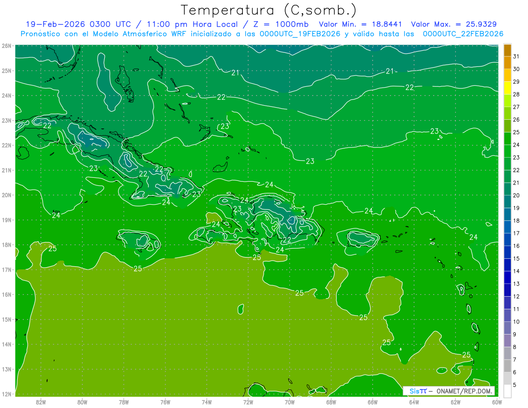Click the color scale label 28
528x408 pixels.
coord(516,94)
